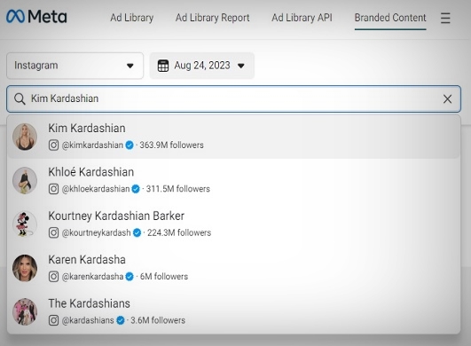Click verified badge beside @kourtneykardash
The height and width of the screenshot is (346, 471).
point(137,232)
